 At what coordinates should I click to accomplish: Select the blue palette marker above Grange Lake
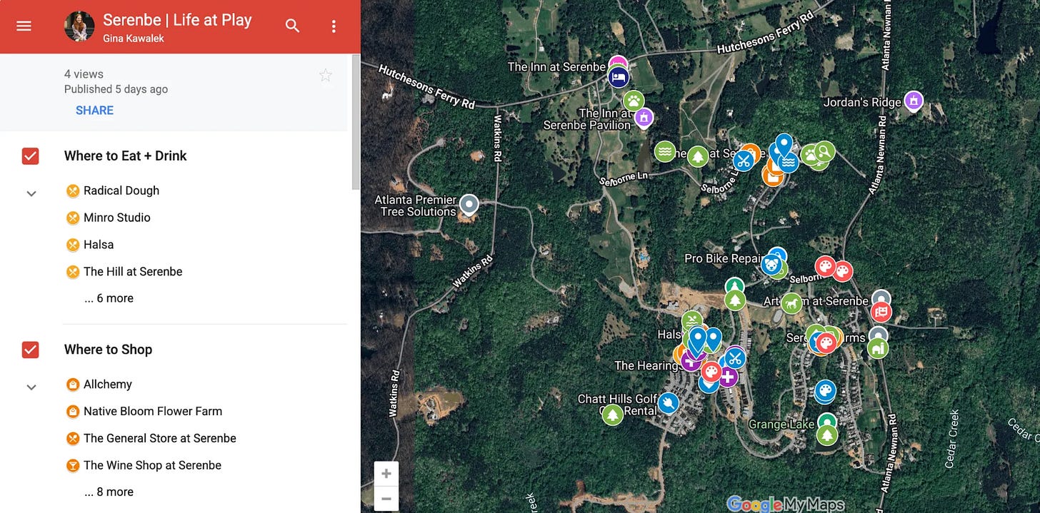tap(825, 390)
